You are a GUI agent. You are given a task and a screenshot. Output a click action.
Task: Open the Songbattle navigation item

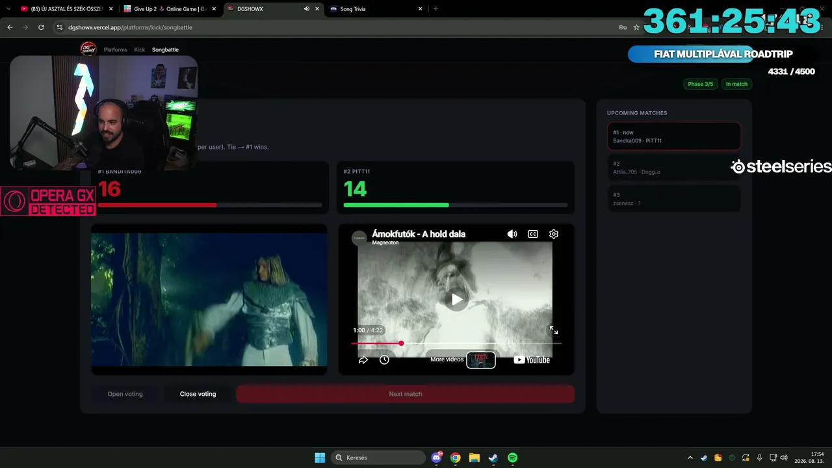pyautogui.click(x=165, y=49)
